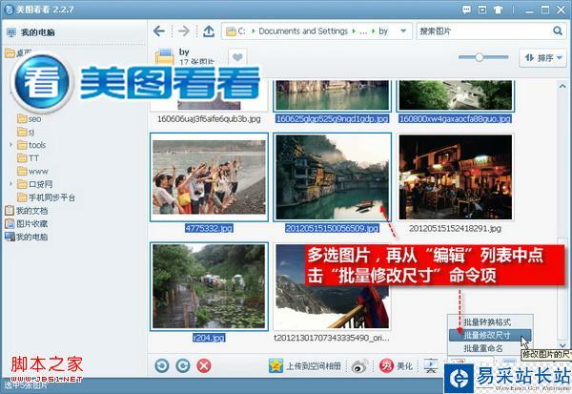The height and width of the screenshot is (394, 572).
Task: Open the 排序 sort dropdown
Action: pyautogui.click(x=542, y=57)
